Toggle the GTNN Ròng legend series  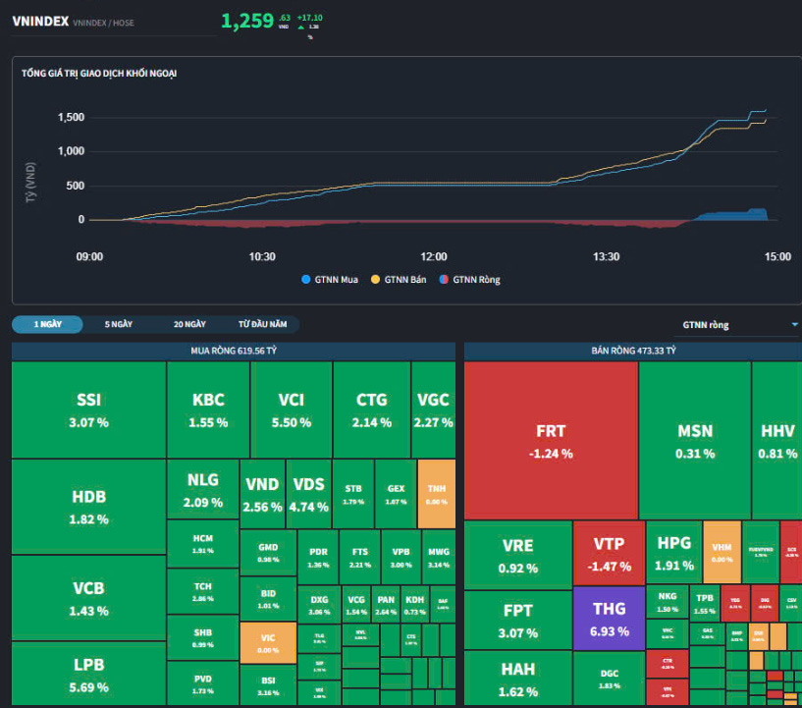pos(470,279)
